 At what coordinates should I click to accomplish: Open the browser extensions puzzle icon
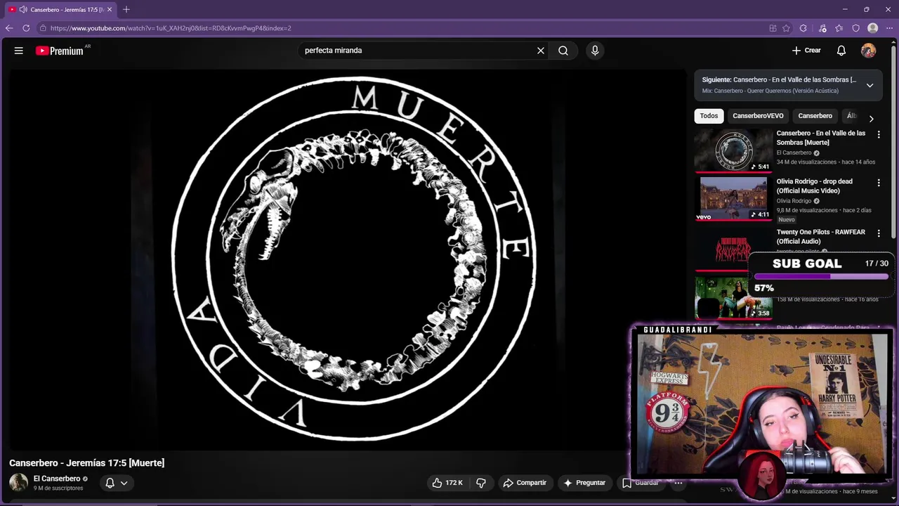point(803,28)
